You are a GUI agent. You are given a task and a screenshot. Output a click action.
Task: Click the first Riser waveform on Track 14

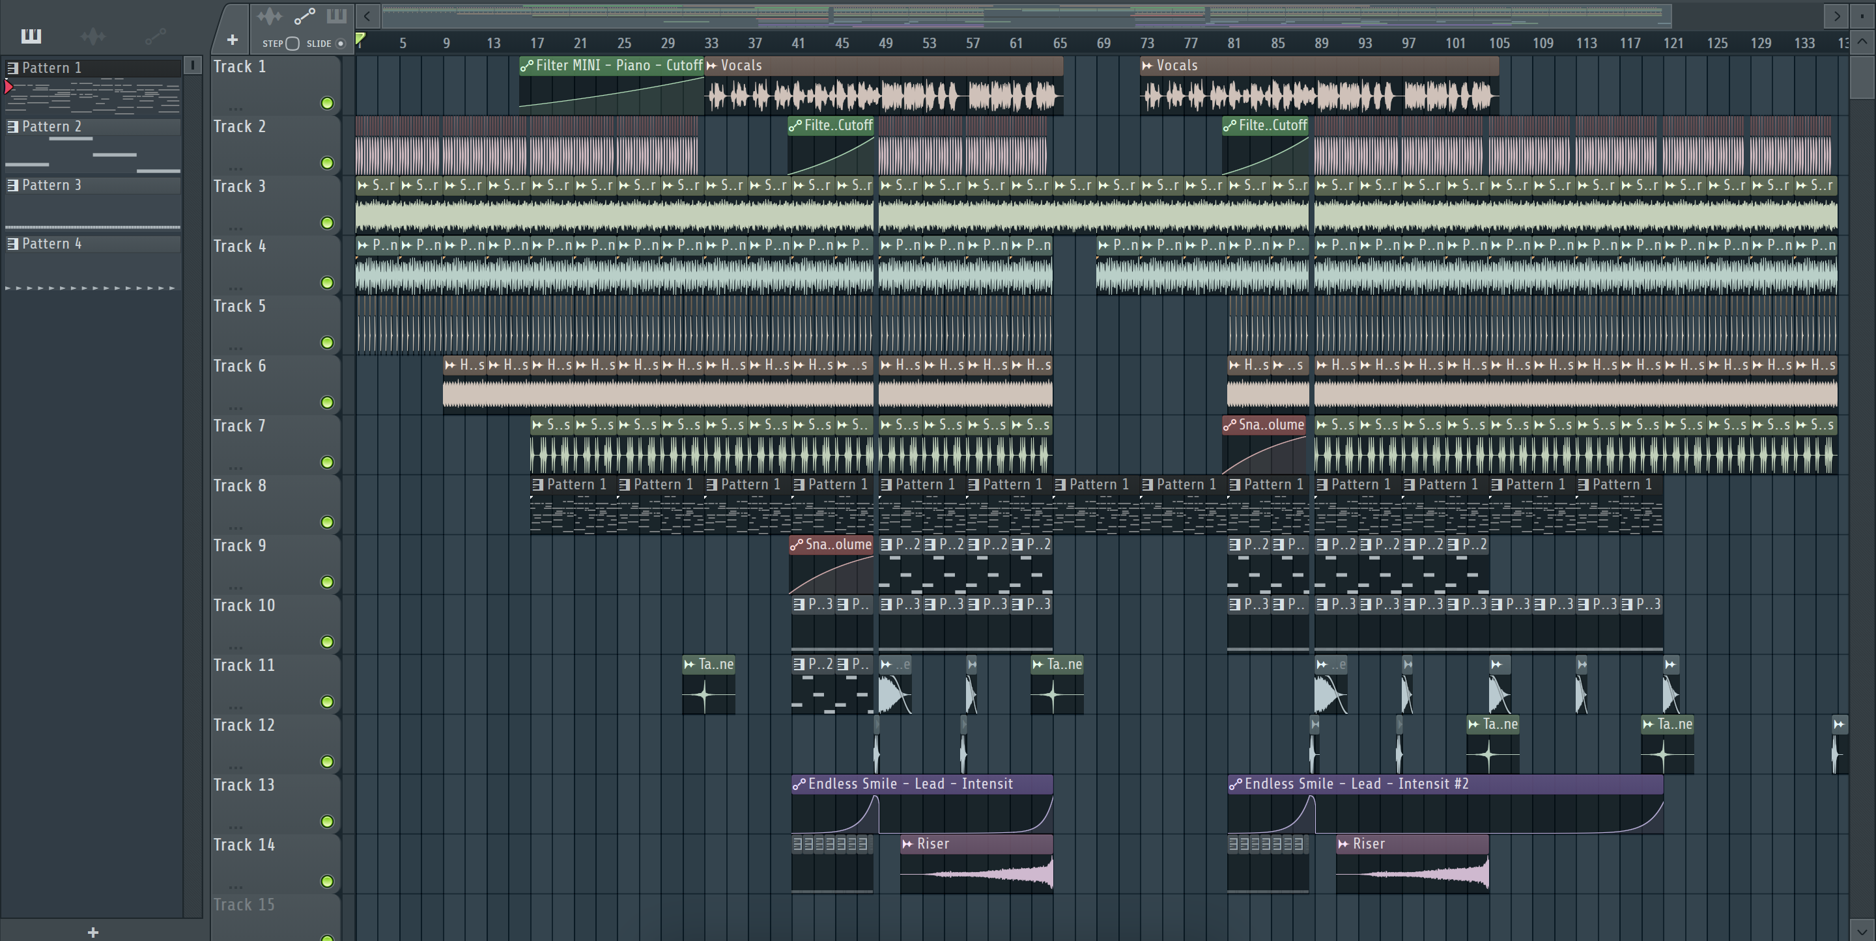click(976, 873)
